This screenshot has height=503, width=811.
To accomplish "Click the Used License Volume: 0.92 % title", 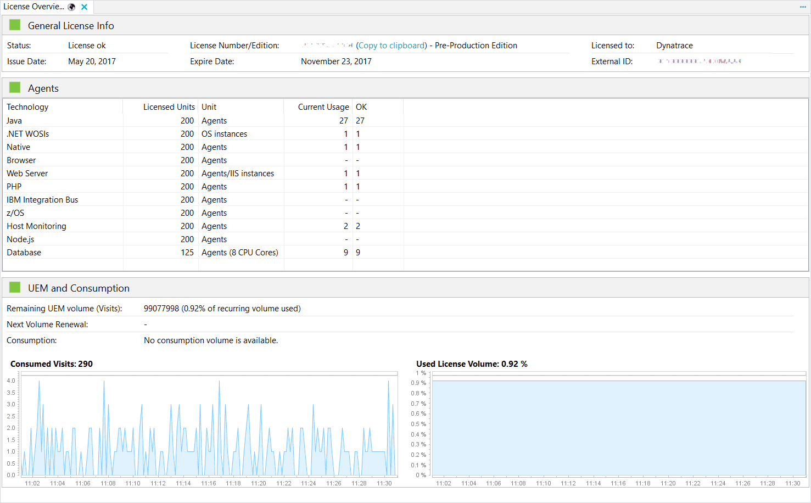I will coord(472,364).
